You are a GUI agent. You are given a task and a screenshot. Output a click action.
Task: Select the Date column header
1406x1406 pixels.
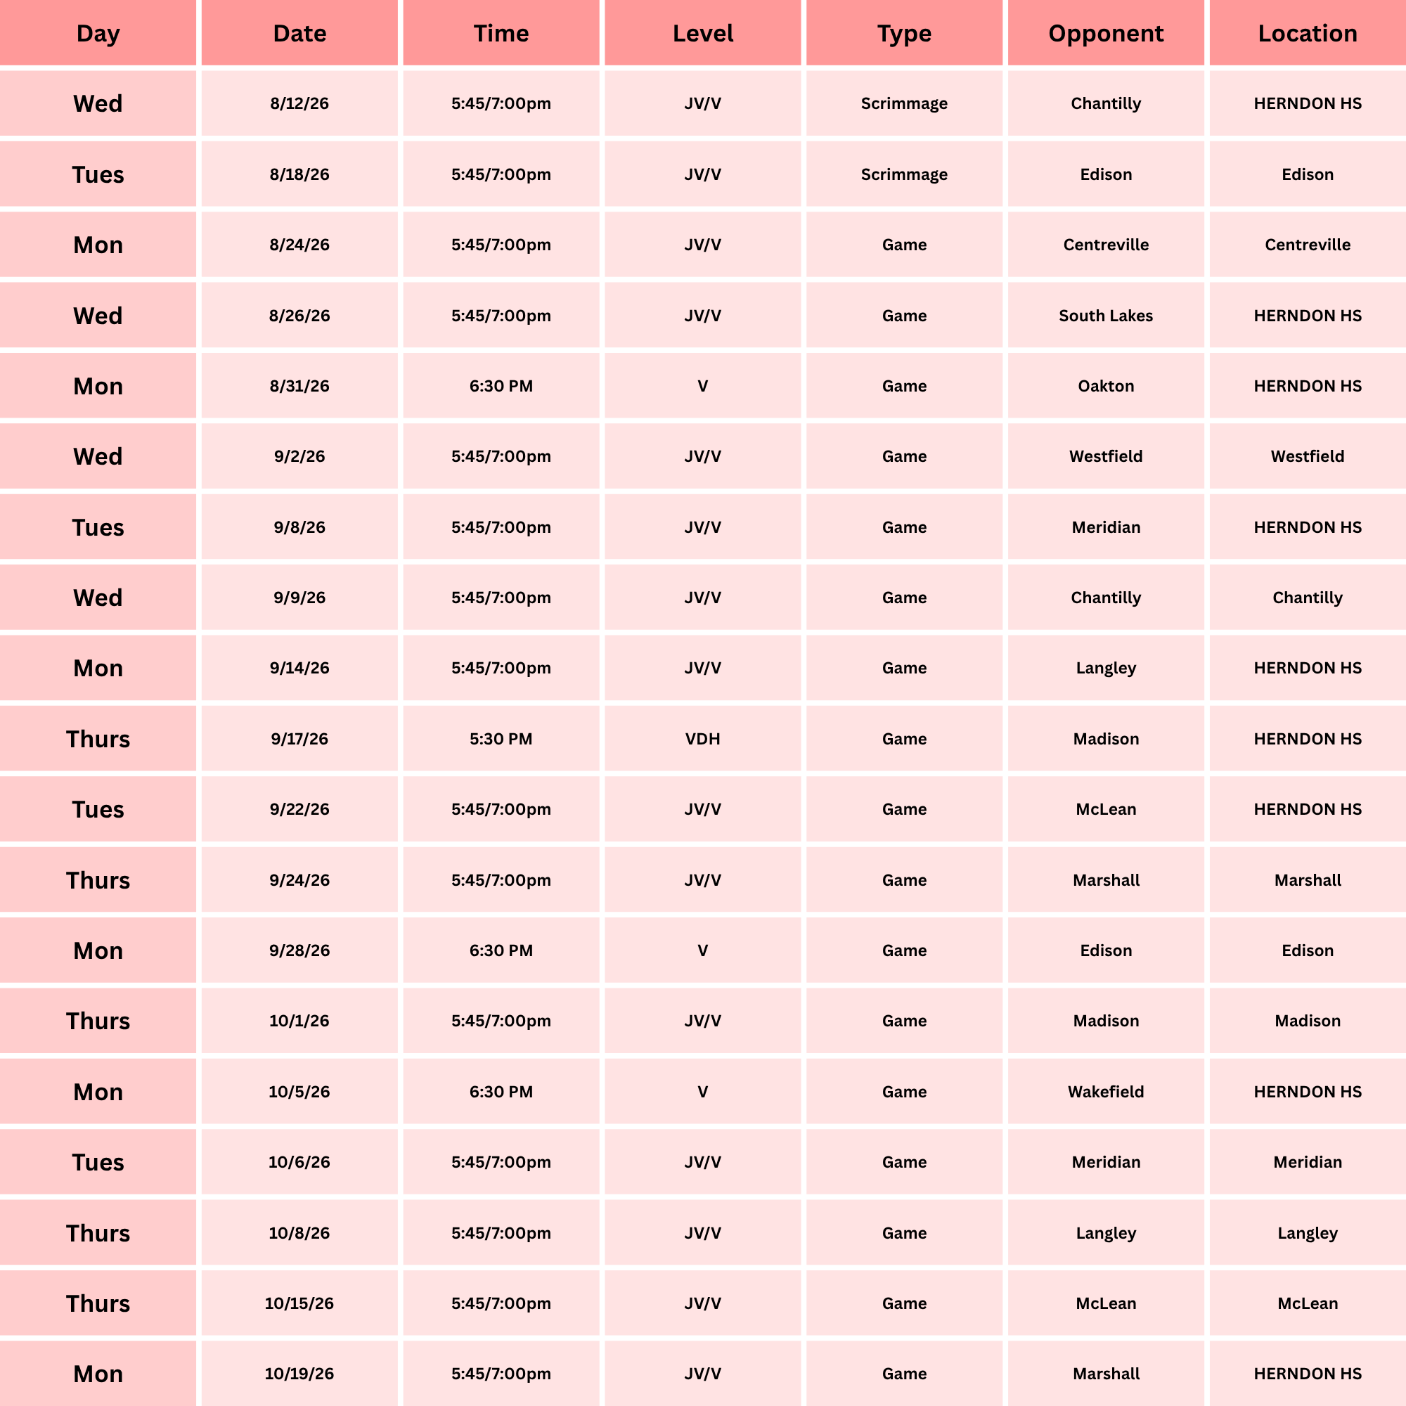[299, 33]
